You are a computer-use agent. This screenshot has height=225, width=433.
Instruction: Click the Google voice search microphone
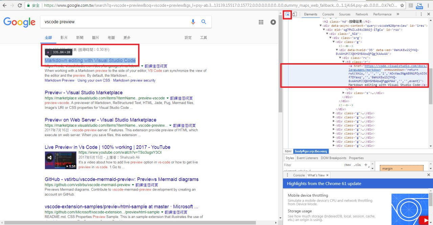[193, 22]
